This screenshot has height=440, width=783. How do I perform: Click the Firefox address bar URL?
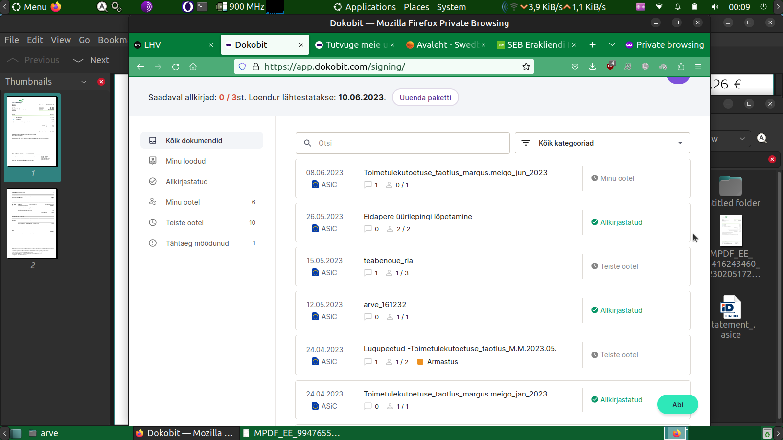tap(335, 67)
